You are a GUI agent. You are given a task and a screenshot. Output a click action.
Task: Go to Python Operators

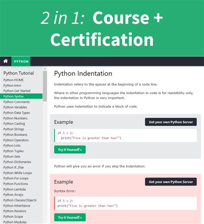(16, 140)
